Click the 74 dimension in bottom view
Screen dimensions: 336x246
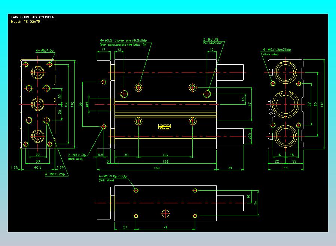[x=165, y=227]
